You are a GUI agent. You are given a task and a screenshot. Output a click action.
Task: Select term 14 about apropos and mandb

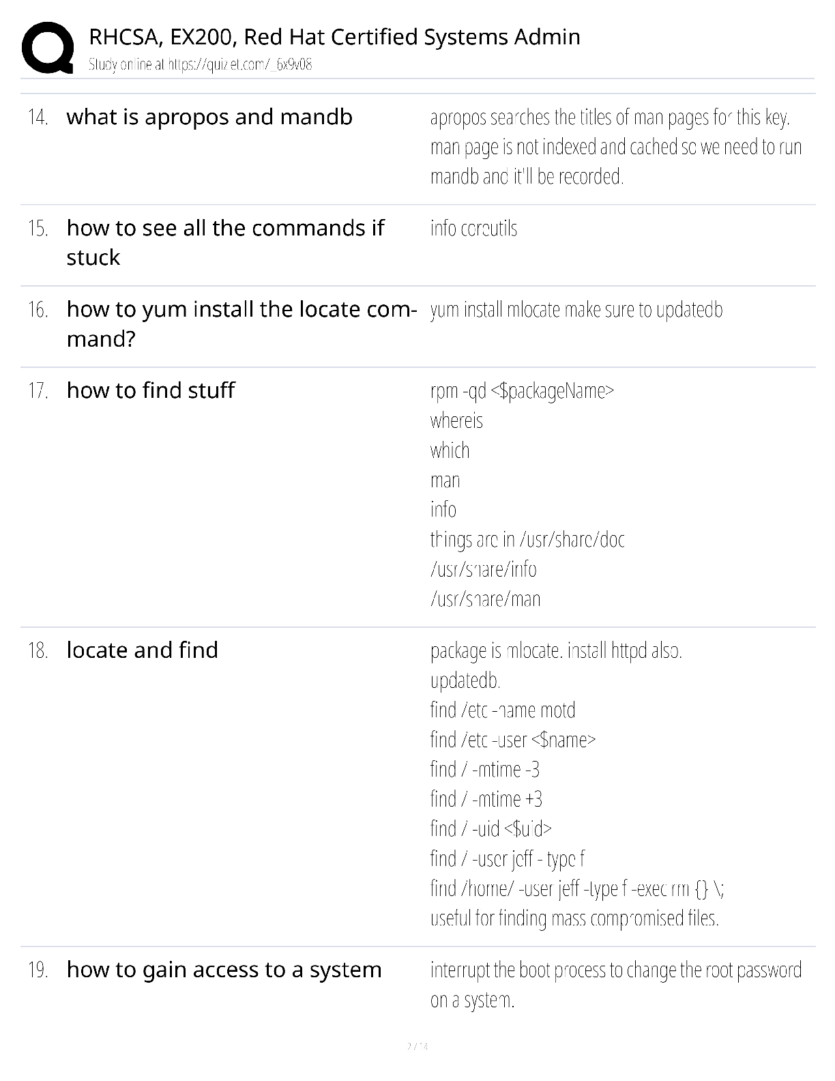209,117
